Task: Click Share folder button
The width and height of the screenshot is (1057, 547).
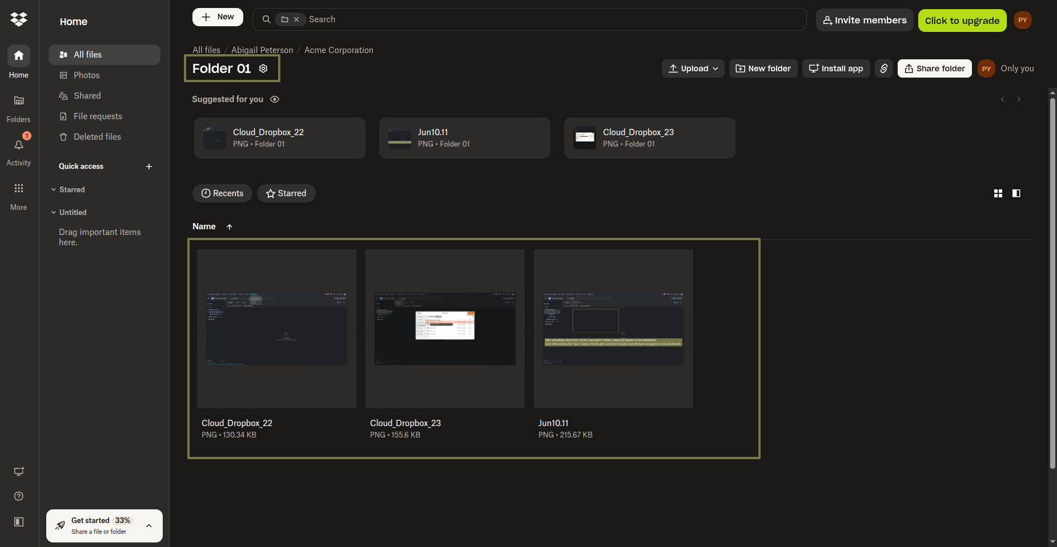Action: (x=935, y=68)
